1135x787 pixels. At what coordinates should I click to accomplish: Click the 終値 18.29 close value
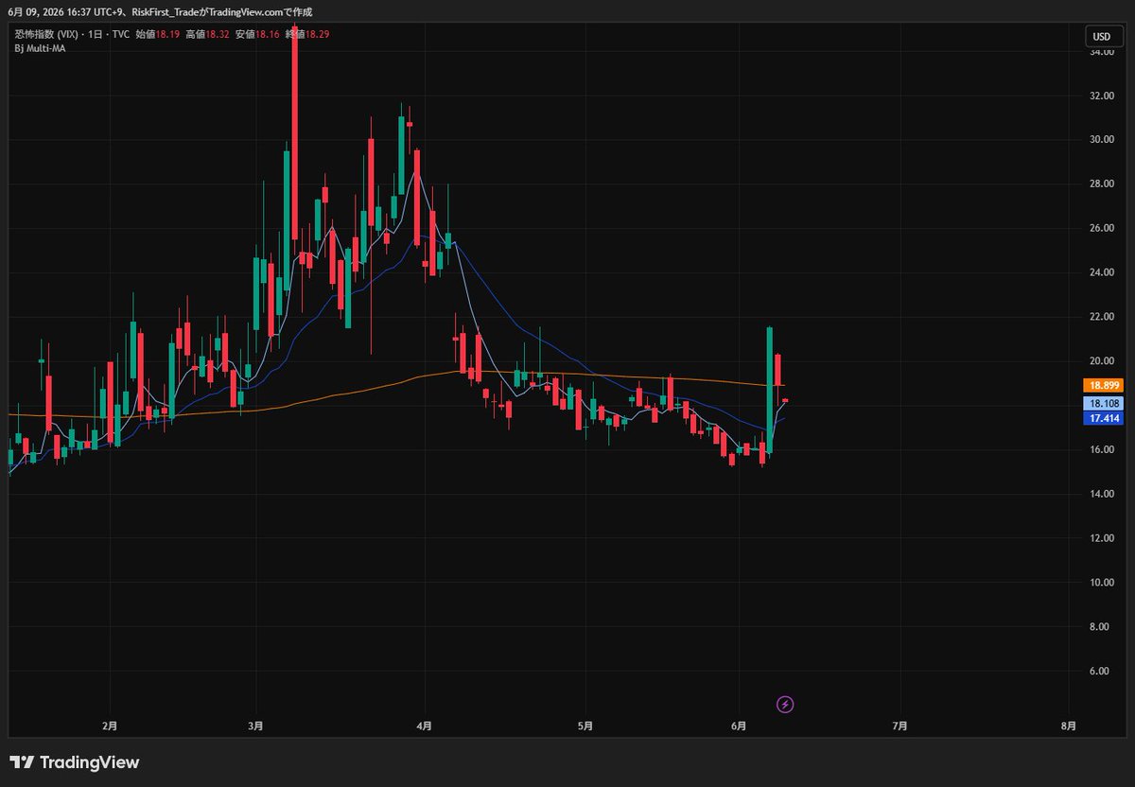pos(307,34)
